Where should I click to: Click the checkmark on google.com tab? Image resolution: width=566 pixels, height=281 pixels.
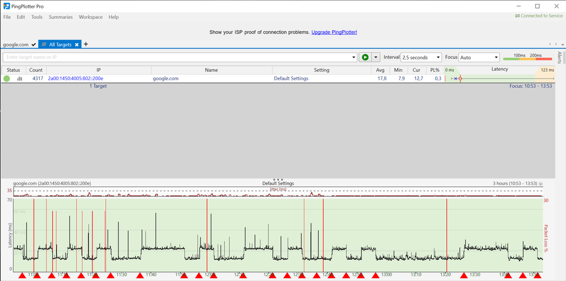point(34,44)
